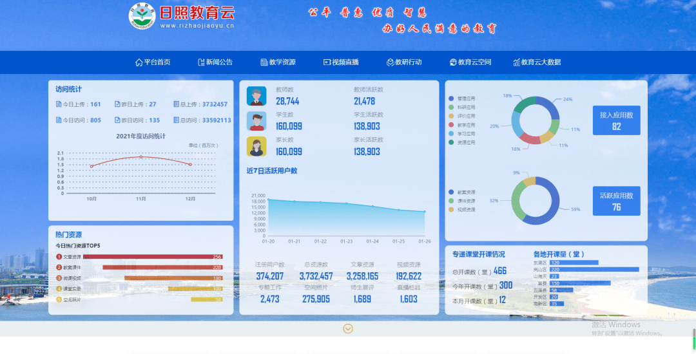Select 教研行动 in the nav bar
Viewport: 696px width, 354px height.
[x=404, y=62]
